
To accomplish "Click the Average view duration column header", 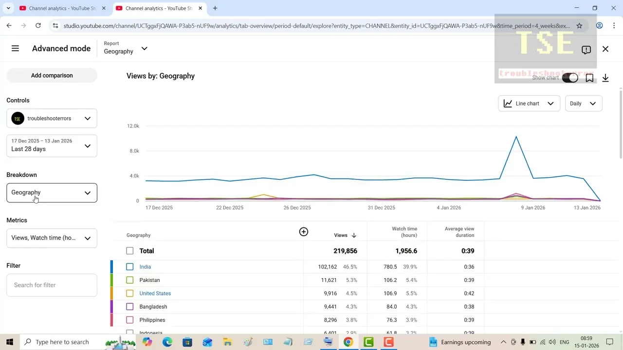I will (459, 232).
